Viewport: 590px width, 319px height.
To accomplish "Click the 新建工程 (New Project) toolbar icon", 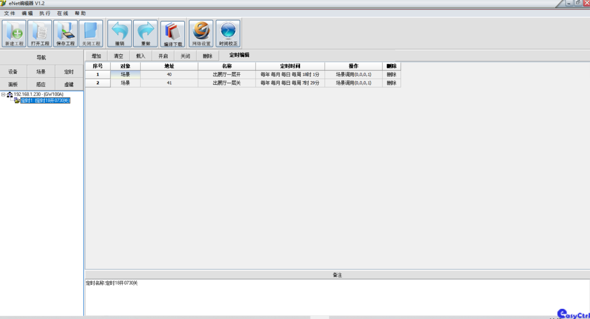I will pos(14,33).
